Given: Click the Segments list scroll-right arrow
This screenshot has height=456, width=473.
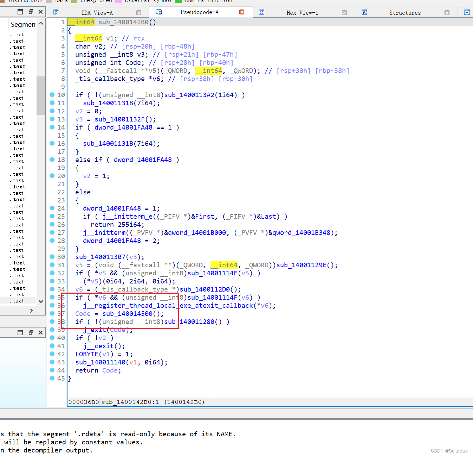Looking at the screenshot, I should 31,311.
